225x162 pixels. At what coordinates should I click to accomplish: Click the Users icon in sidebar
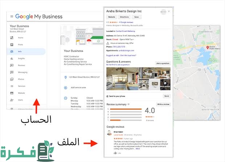point(12,100)
